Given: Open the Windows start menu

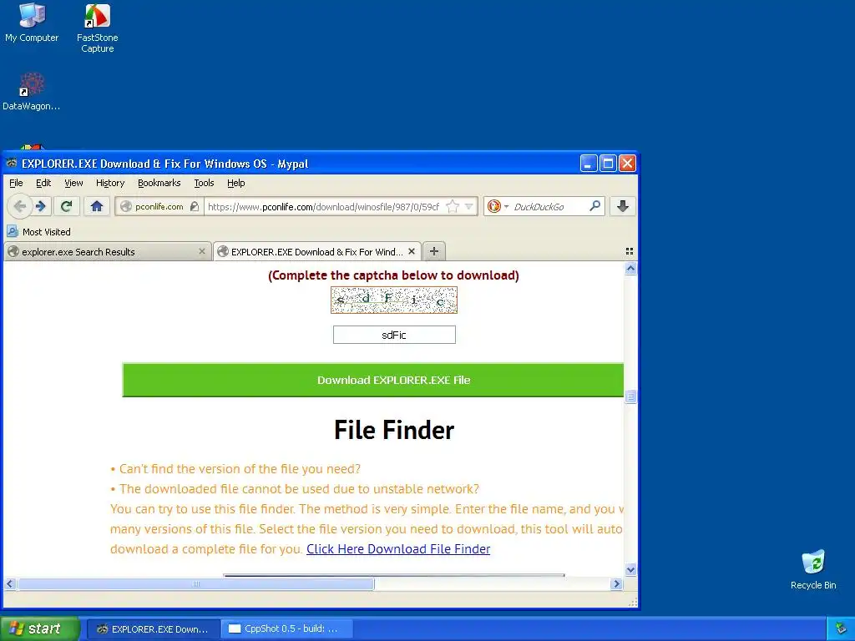Looking at the screenshot, I should (x=39, y=628).
